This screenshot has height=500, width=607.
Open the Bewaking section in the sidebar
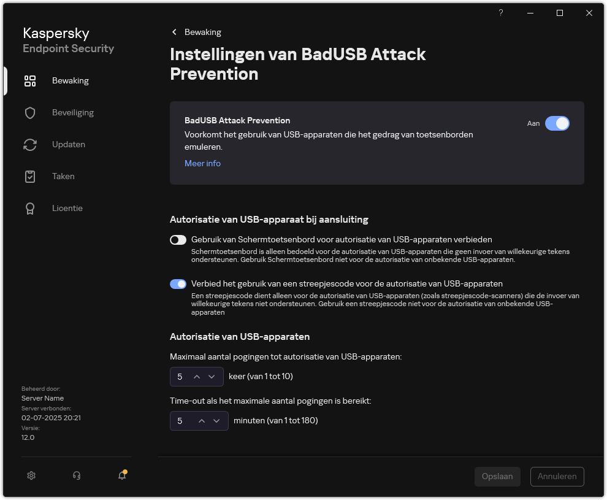pos(71,80)
